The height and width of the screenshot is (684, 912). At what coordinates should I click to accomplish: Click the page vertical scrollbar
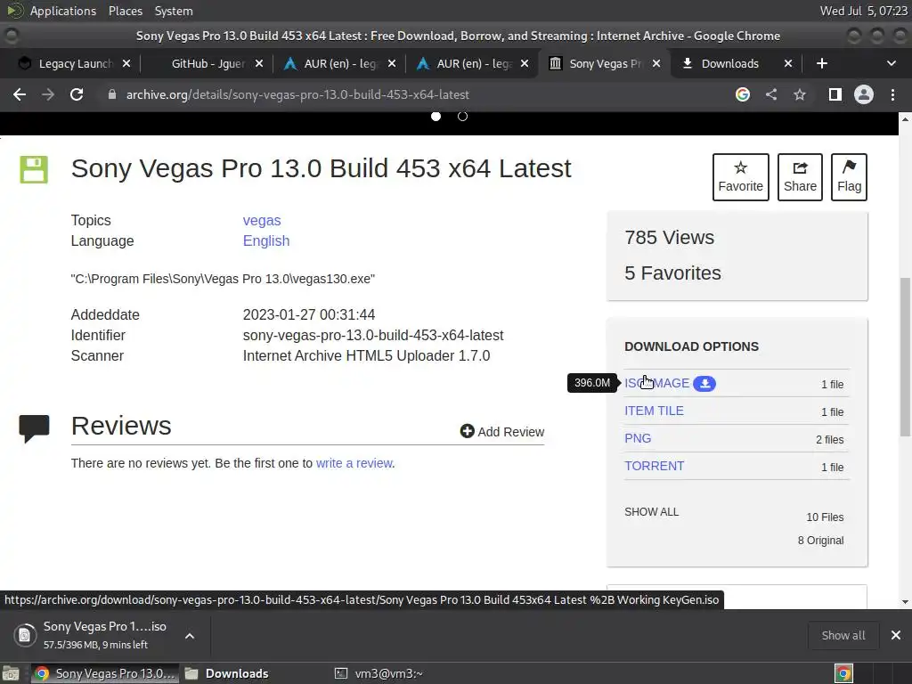point(905,358)
